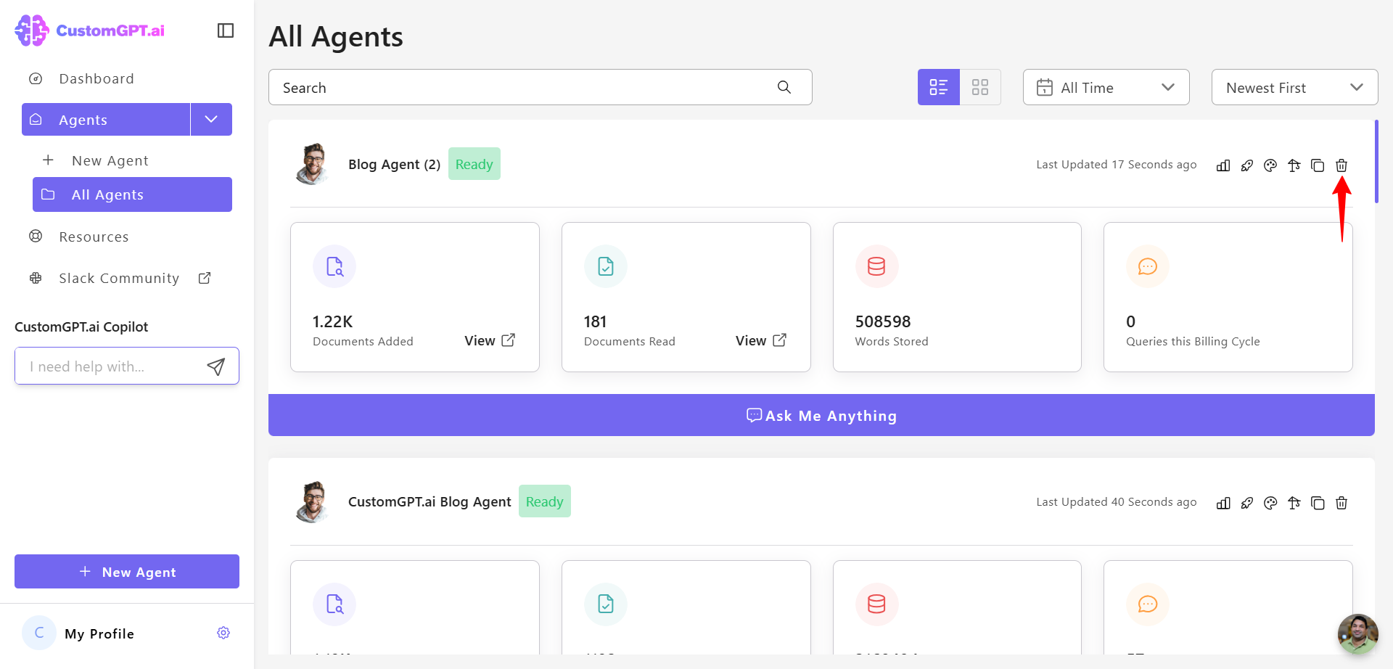Click '508598' words stored value
This screenshot has height=669, width=1393.
pyautogui.click(x=883, y=321)
